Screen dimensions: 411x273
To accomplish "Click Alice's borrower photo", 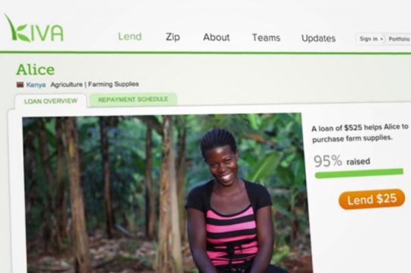I will [167, 193].
